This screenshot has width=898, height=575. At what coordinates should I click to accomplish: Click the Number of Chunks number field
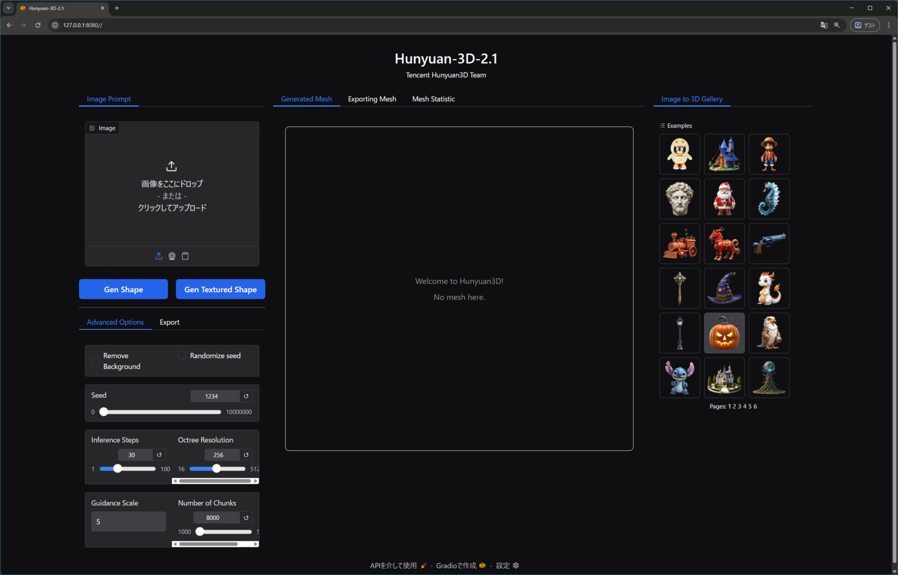[217, 518]
